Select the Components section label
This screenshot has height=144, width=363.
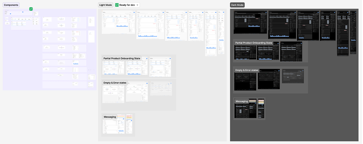click(x=11, y=5)
